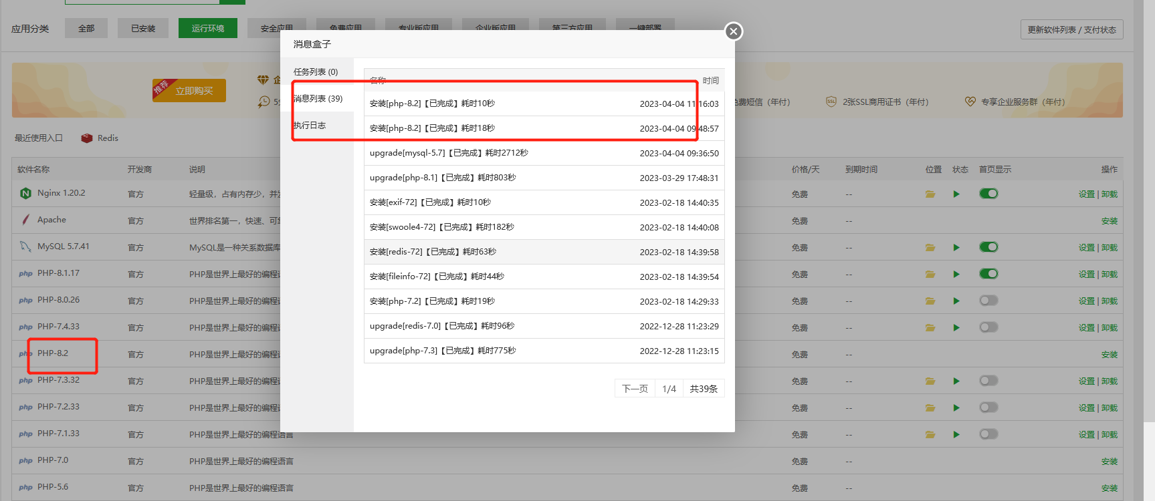Screen dimensions: 1155x501
Task: Open the PHP-8.1.17 folder icon
Action: coord(930,274)
